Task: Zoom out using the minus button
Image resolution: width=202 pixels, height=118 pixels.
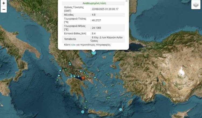Action: [x=4, y=9]
